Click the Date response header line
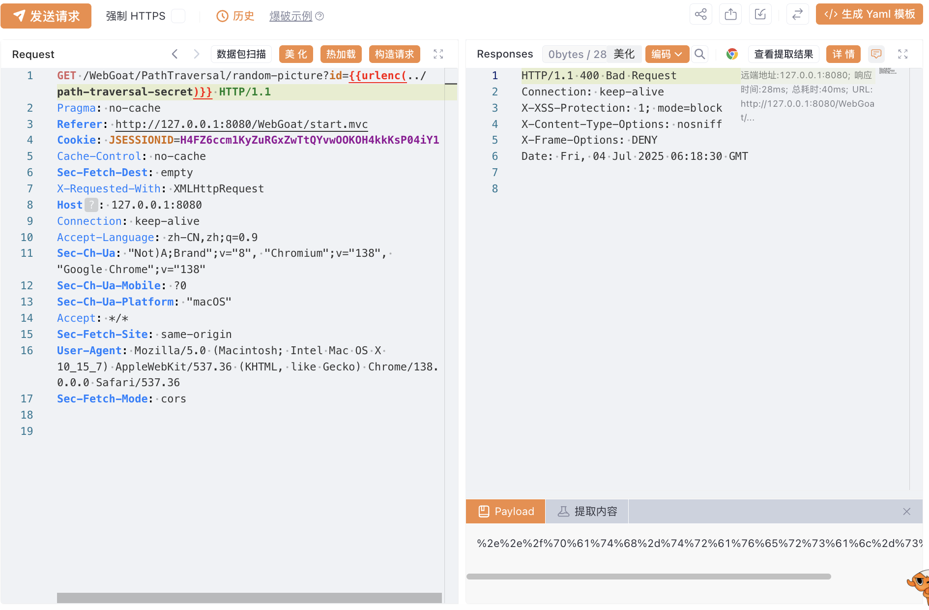The image size is (929, 610). tap(635, 156)
